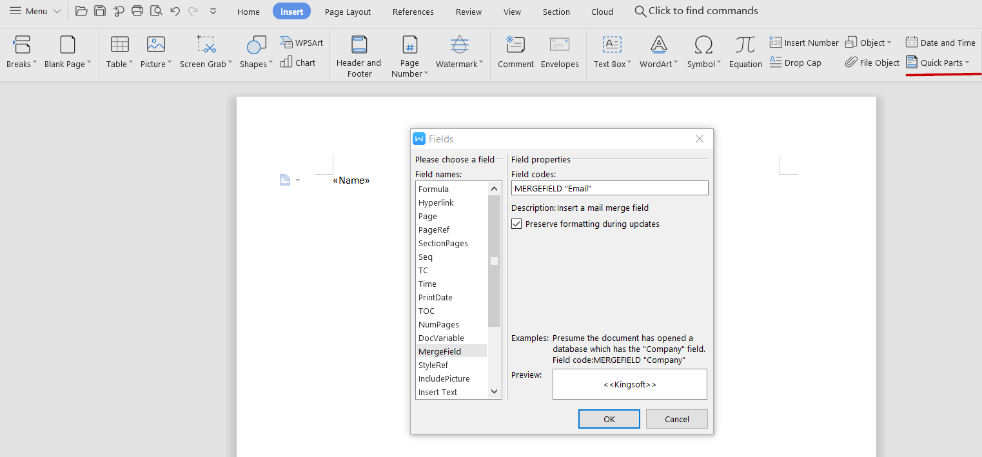Cancel the Fields dialog
982x457 pixels.
tap(677, 419)
